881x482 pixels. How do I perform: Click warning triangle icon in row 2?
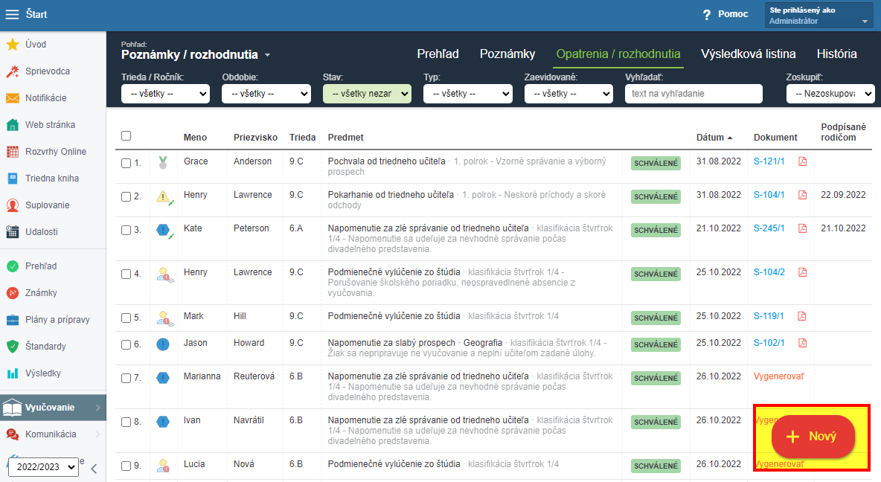pyautogui.click(x=164, y=196)
